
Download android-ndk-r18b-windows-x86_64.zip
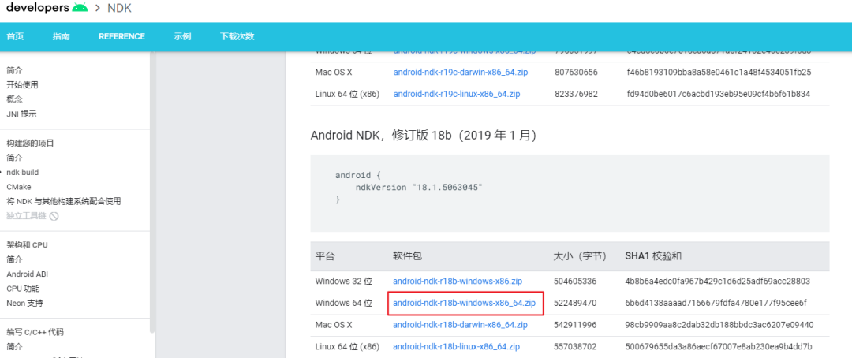465,303
